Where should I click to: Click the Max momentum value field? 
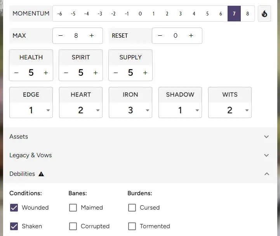point(76,36)
